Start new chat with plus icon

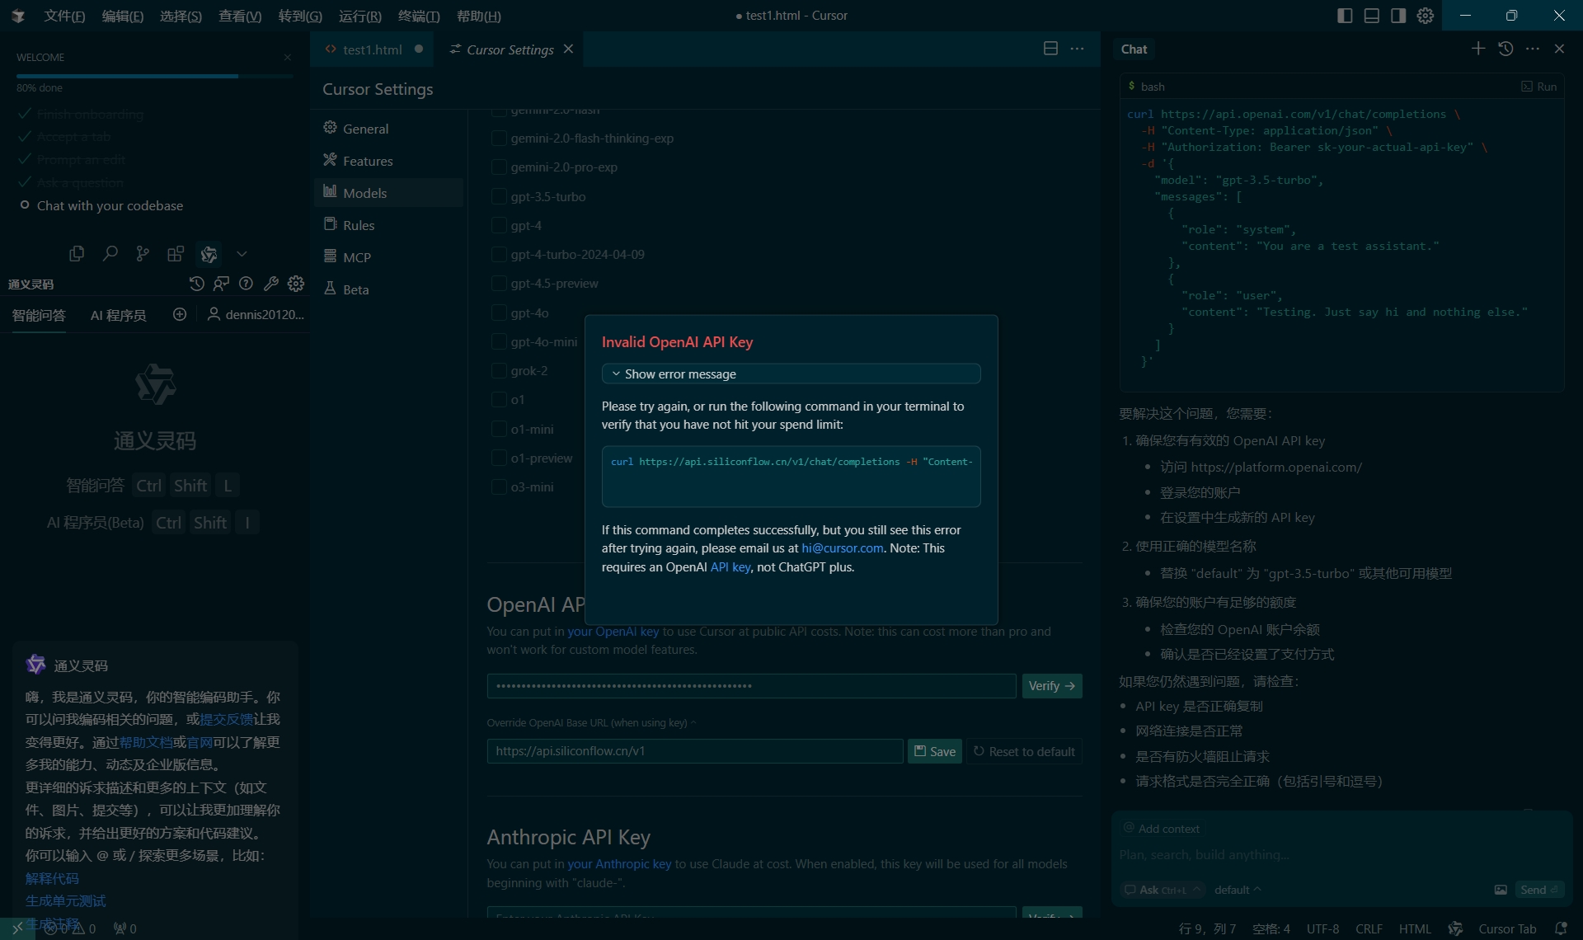click(x=1478, y=49)
